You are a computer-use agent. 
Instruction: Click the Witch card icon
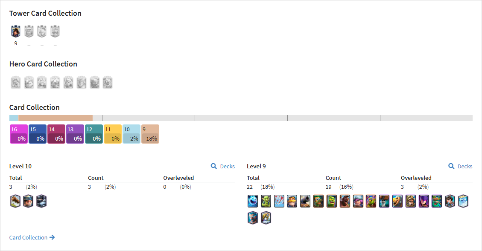[424, 201]
